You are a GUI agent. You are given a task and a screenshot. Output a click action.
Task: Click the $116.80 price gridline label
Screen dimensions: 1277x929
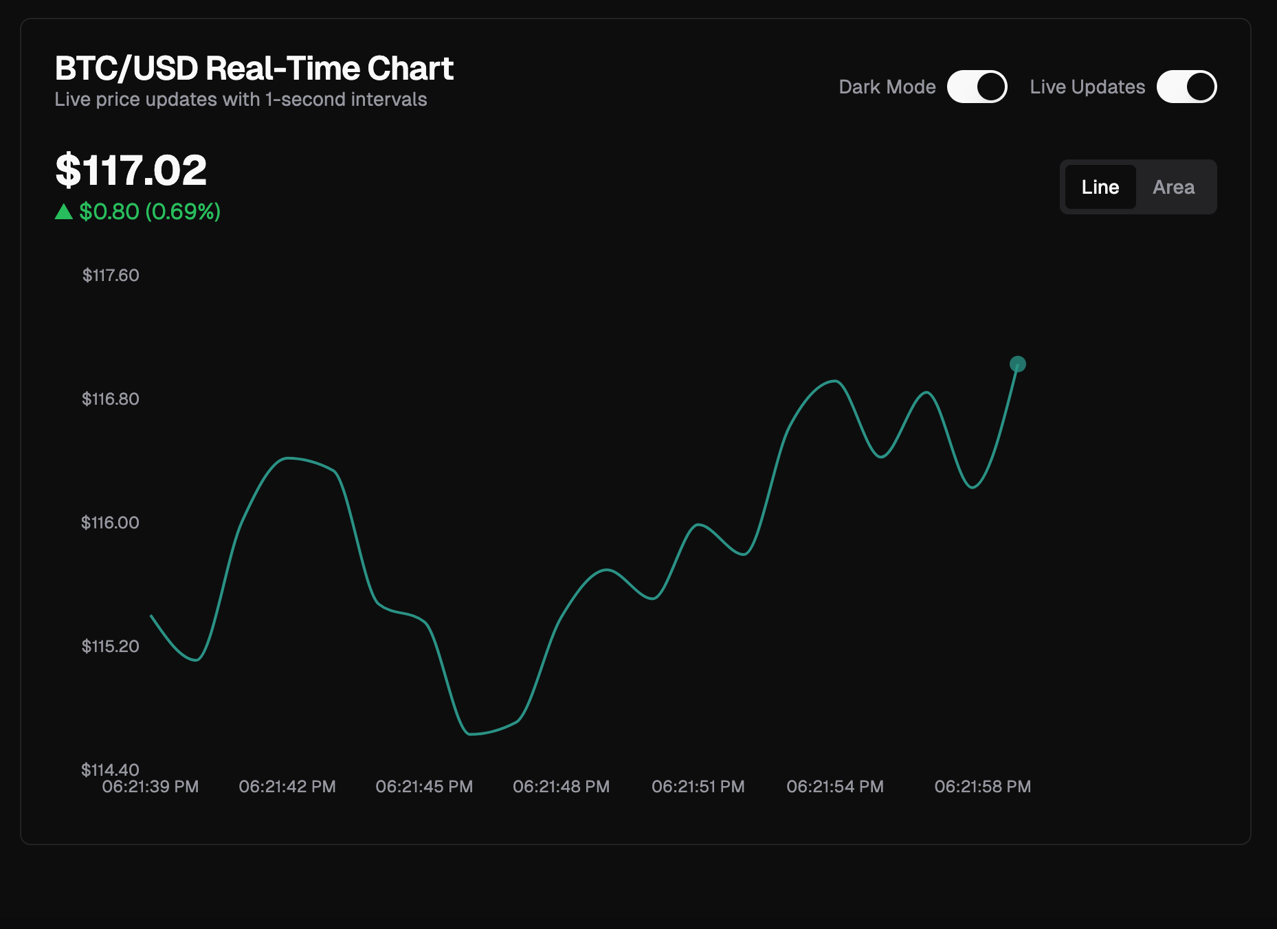(x=111, y=399)
